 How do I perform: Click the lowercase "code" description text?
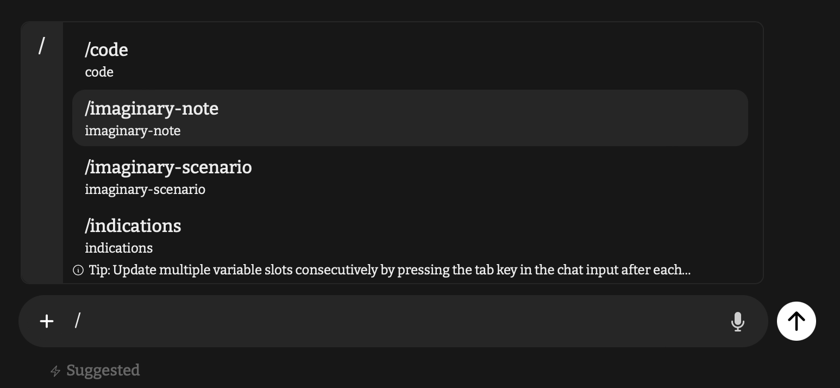click(99, 72)
